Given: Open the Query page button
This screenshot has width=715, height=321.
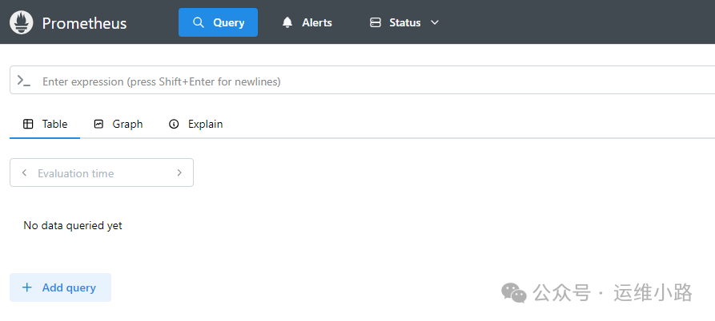Looking at the screenshot, I should [x=218, y=22].
